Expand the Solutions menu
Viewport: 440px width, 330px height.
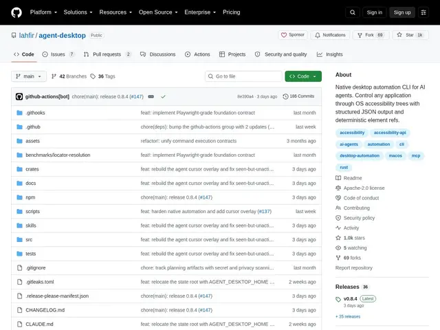[x=78, y=12]
